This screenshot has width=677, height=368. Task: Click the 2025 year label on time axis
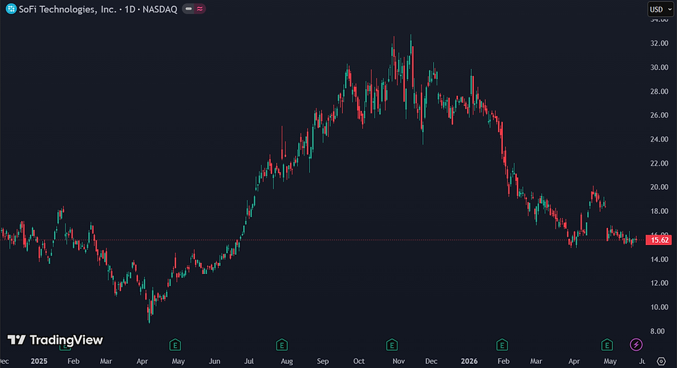click(x=39, y=361)
